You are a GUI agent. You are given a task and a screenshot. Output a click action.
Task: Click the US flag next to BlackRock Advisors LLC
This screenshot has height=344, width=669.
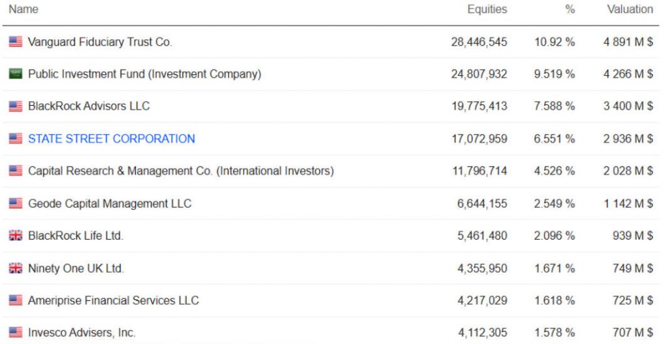[x=16, y=106]
